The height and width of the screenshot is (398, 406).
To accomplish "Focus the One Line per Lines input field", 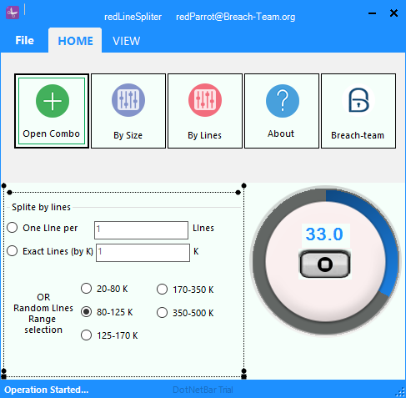I will tap(141, 230).
